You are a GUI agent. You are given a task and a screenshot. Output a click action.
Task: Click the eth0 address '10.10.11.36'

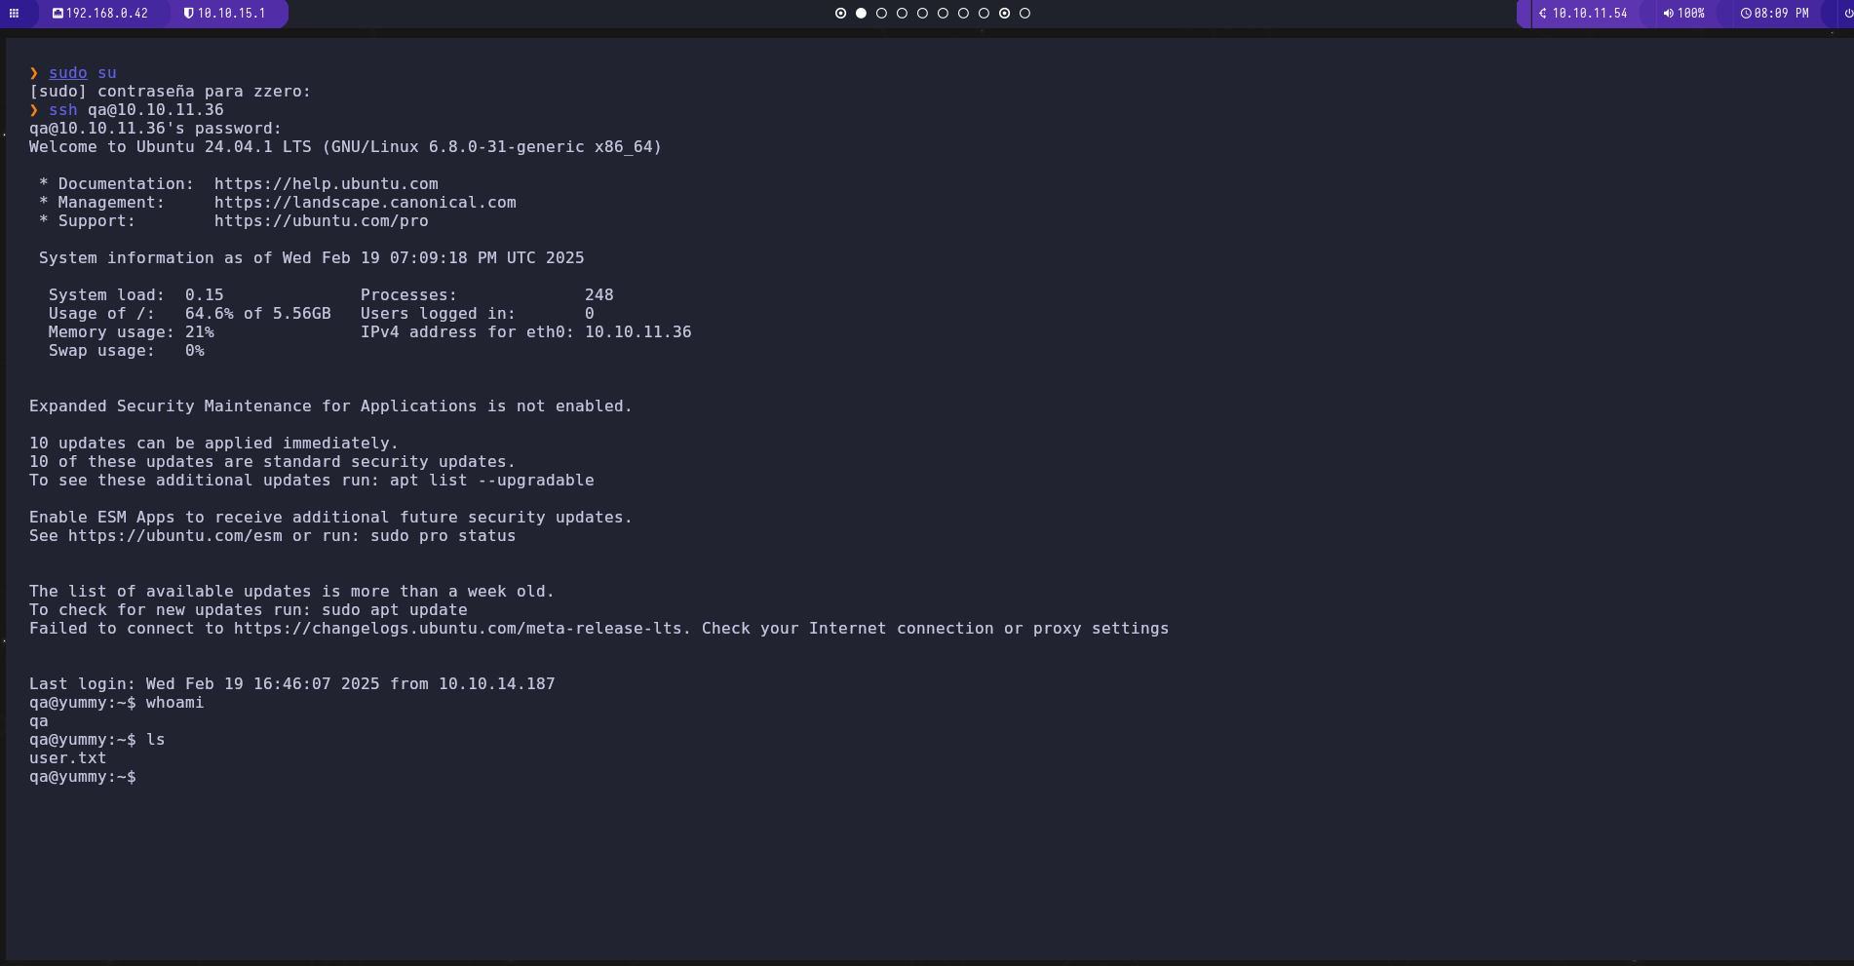638,332
